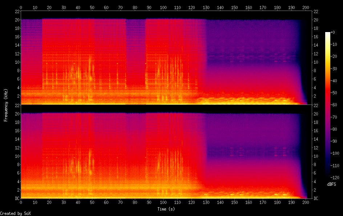This screenshot has width=343, height=216.
Task: Click the "150" tick on the top time axis
Action: click(x=234, y=7)
